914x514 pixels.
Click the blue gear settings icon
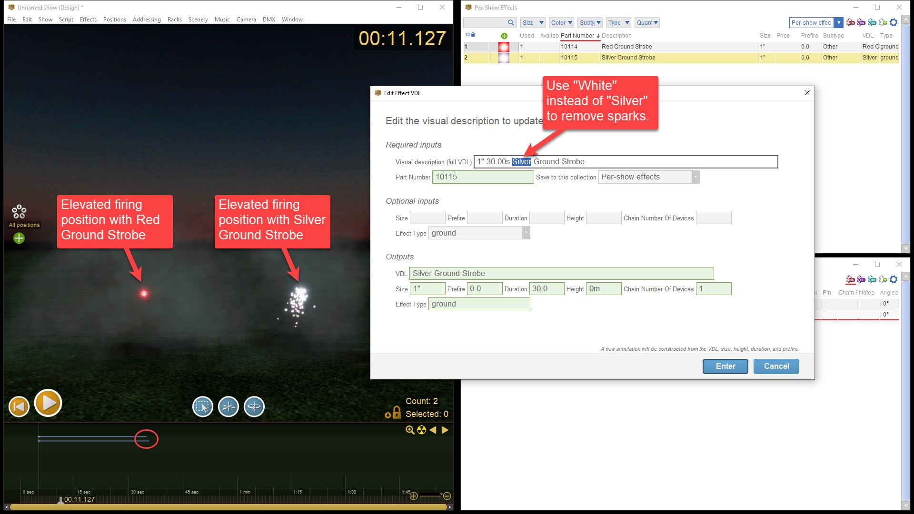coord(894,22)
